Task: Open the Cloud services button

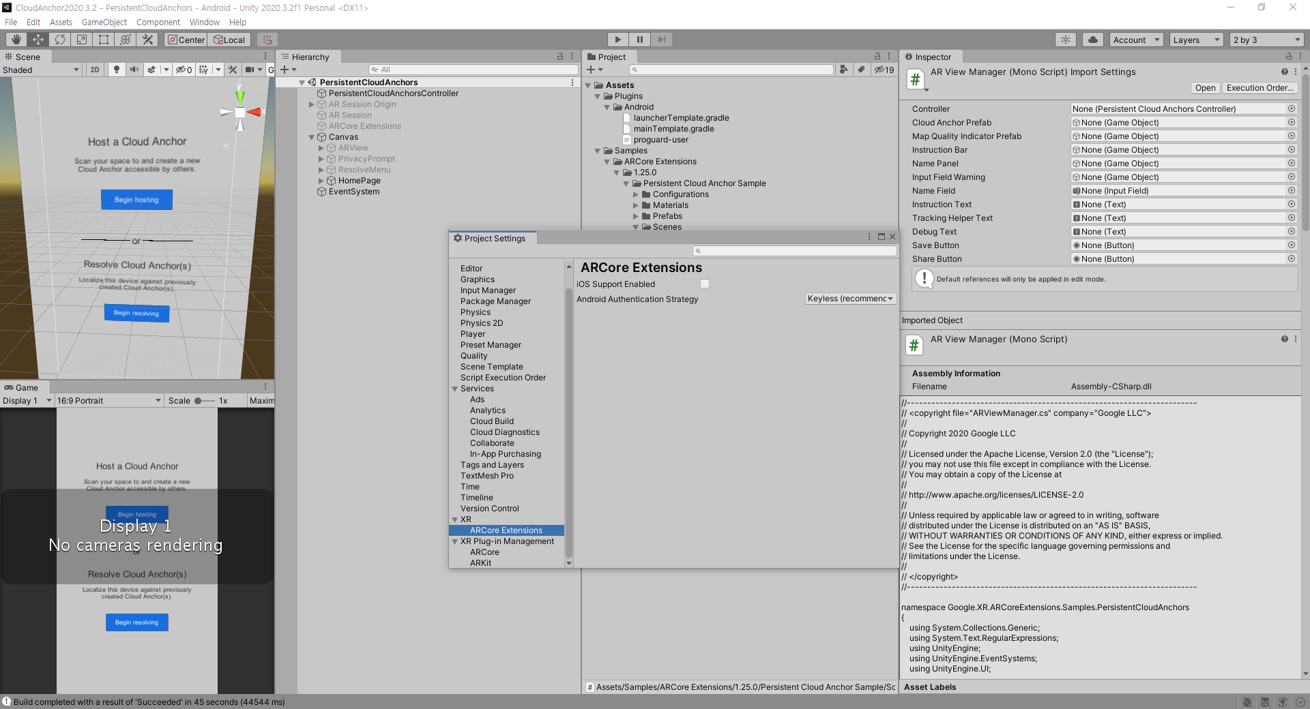Action: [x=1093, y=40]
